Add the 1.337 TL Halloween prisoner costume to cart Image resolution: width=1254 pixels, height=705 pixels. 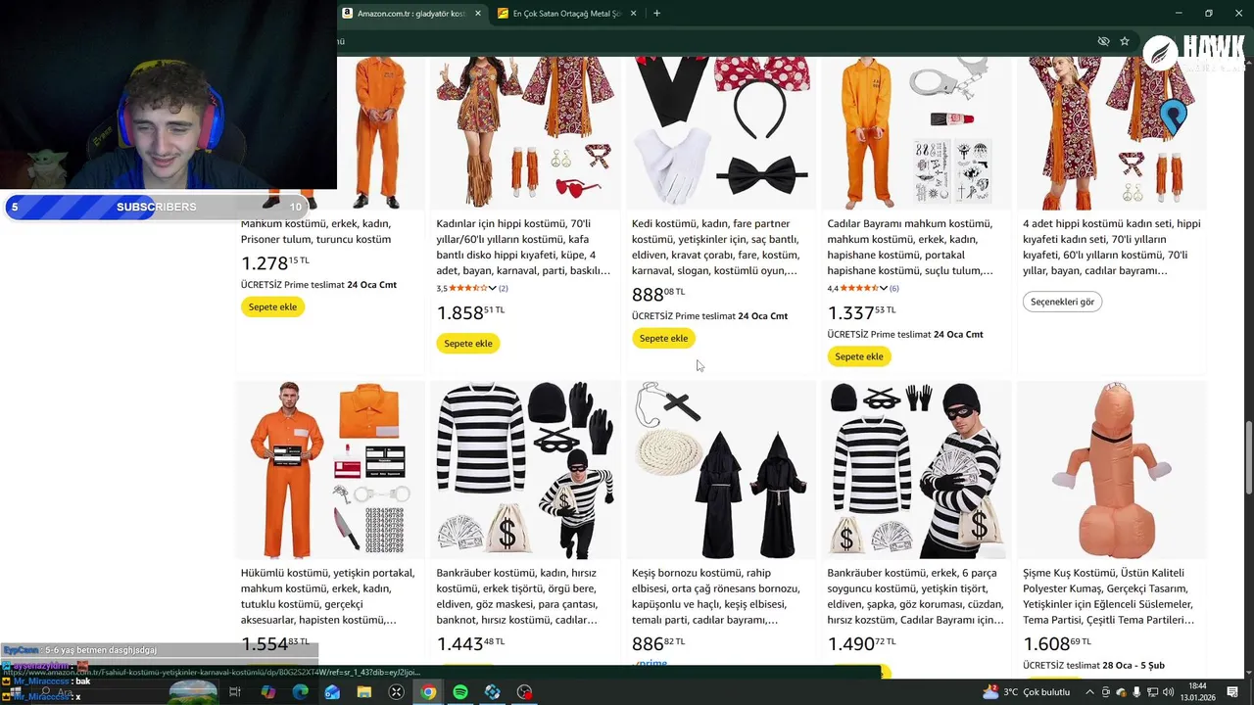[x=859, y=356]
